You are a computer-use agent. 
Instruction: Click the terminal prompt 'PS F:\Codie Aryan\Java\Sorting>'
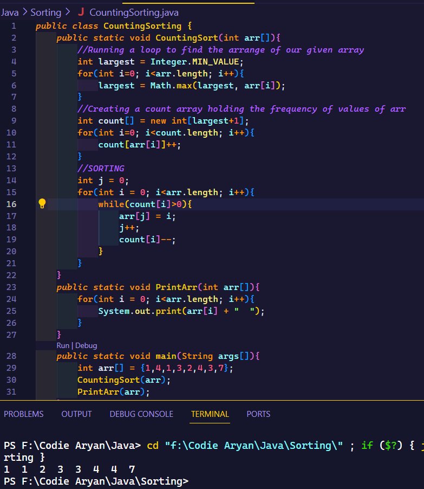point(96,481)
